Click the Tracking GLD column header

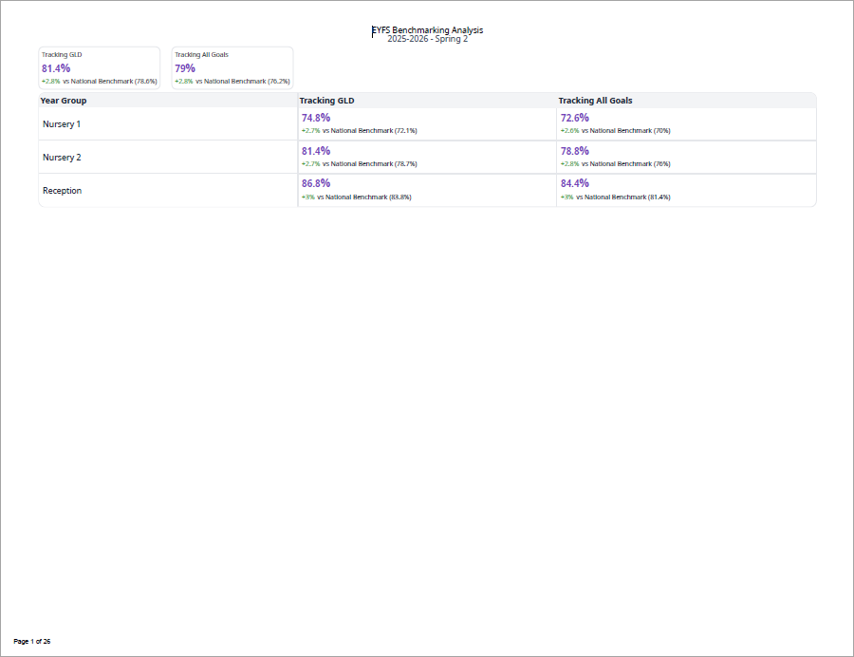[326, 101]
